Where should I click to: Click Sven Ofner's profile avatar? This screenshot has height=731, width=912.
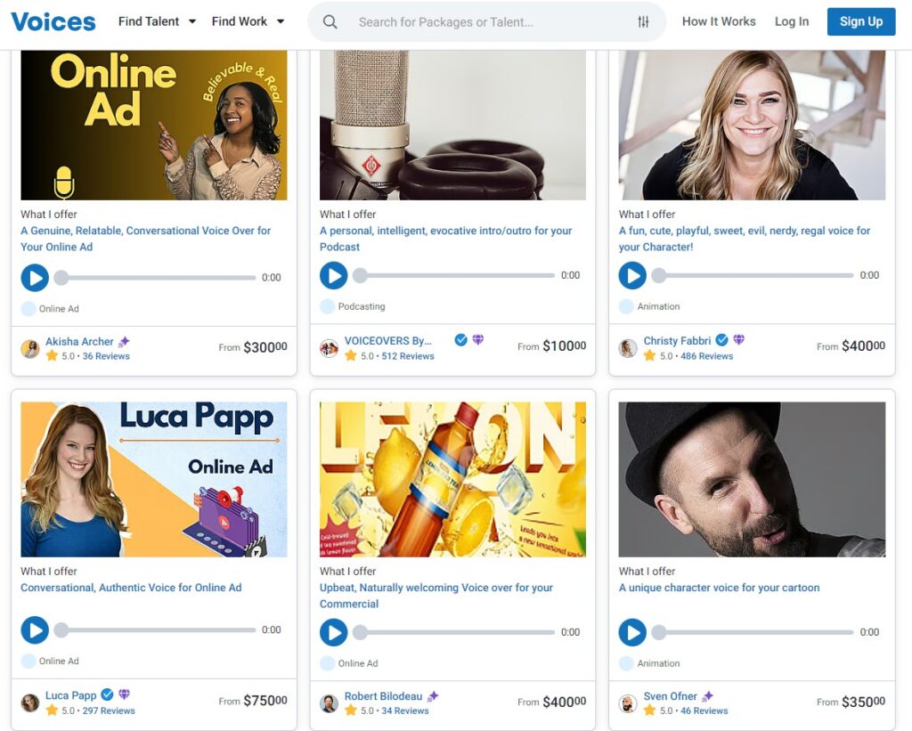[x=628, y=703]
